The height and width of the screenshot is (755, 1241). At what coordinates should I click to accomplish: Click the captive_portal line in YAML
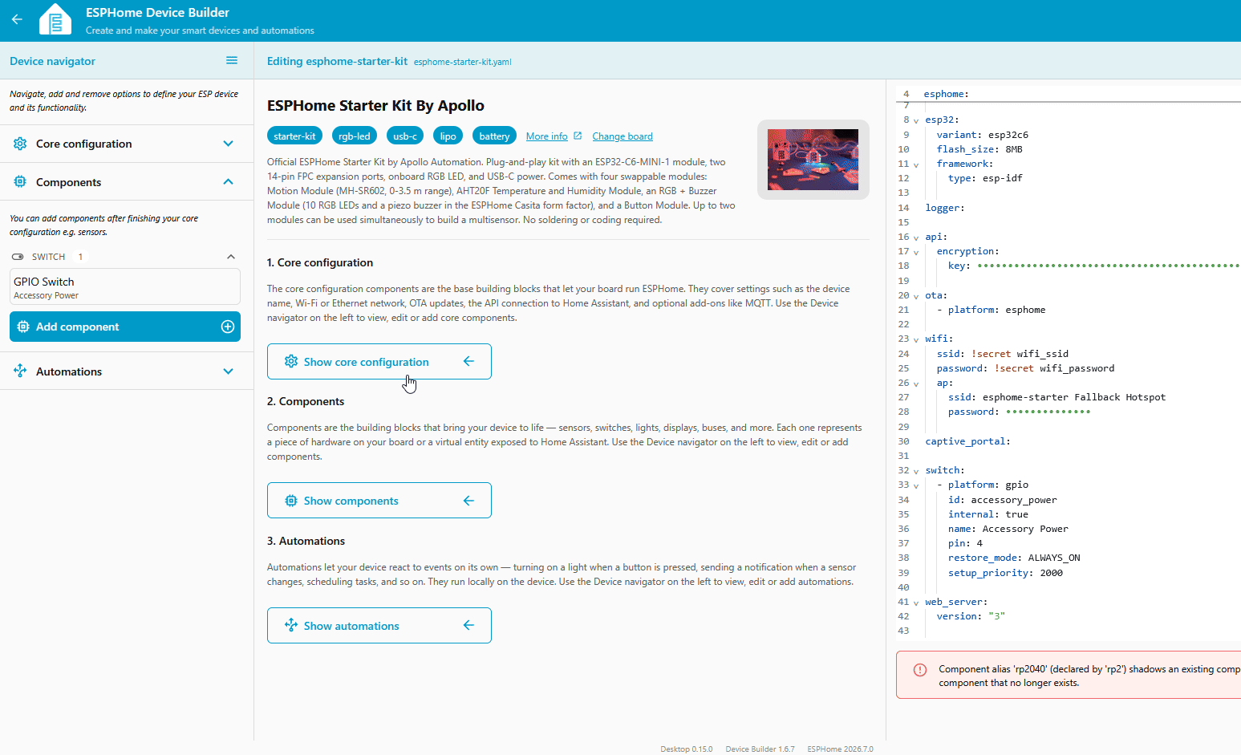pos(967,441)
